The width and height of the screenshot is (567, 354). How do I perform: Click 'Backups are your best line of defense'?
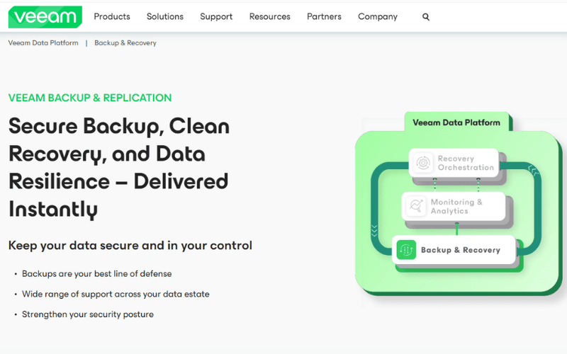point(96,274)
